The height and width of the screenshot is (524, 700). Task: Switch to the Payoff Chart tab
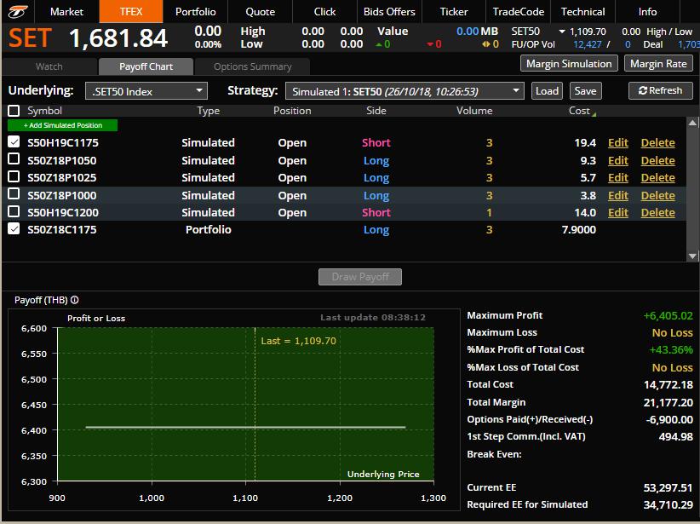(146, 66)
